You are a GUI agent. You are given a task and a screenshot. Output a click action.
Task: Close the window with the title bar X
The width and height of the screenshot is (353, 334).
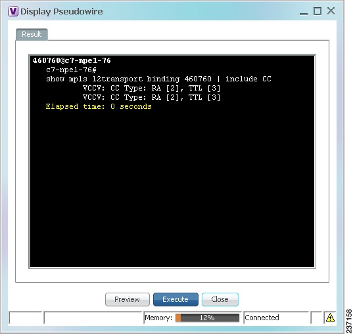click(x=331, y=10)
